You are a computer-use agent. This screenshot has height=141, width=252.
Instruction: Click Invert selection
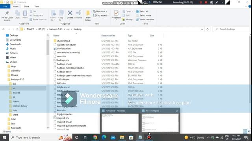tap(145, 19)
